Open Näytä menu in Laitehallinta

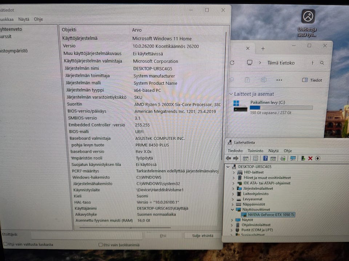click(x=273, y=151)
